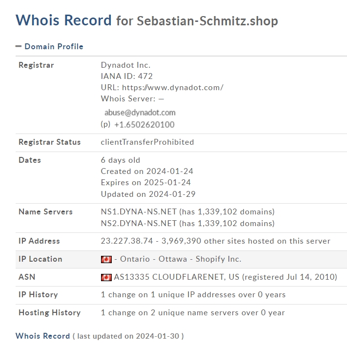Screen dimensions: 347x345
Task: Open AS13335 CLOUDFLARENET ASN entry
Action: click(x=176, y=277)
